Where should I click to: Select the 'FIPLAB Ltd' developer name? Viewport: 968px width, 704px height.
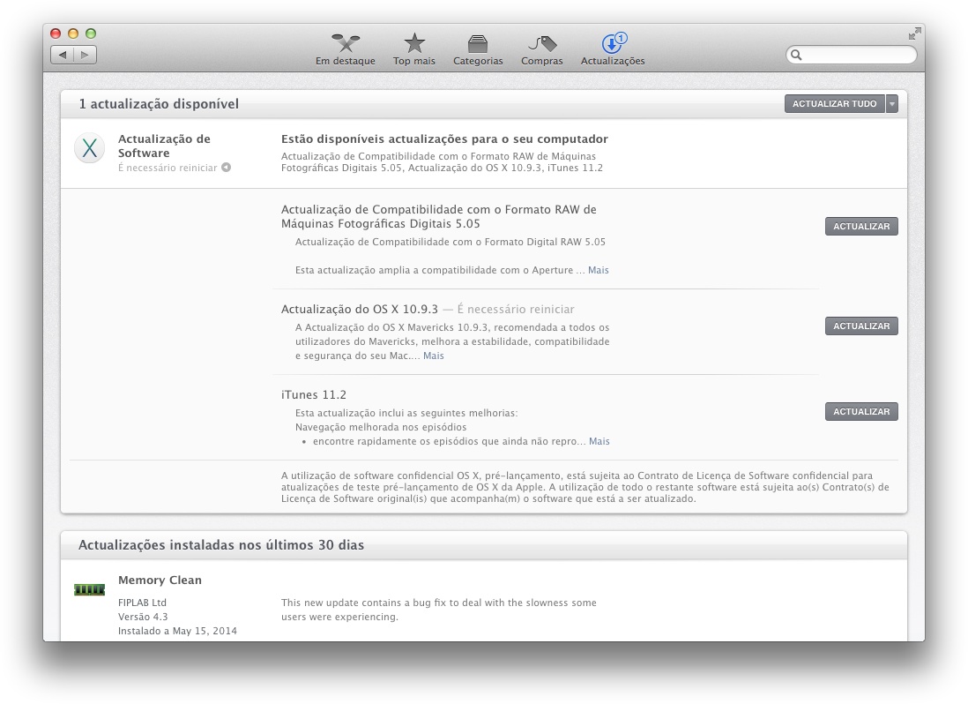click(142, 602)
